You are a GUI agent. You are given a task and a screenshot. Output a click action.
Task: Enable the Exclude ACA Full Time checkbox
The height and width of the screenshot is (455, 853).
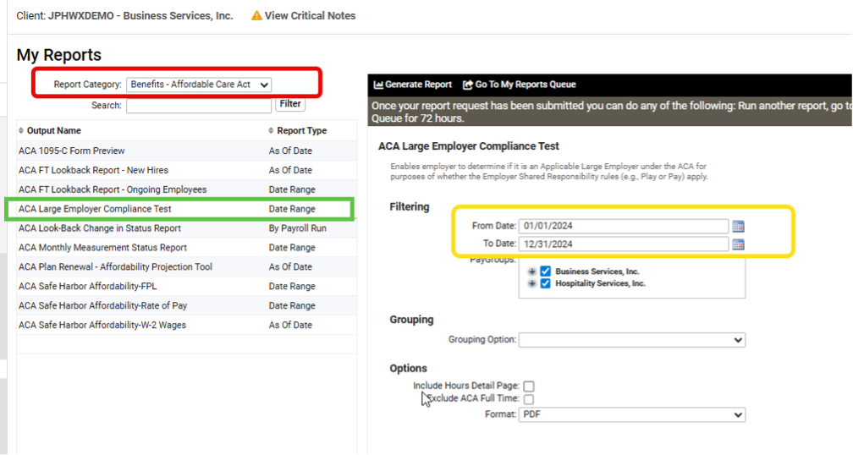[x=529, y=399]
